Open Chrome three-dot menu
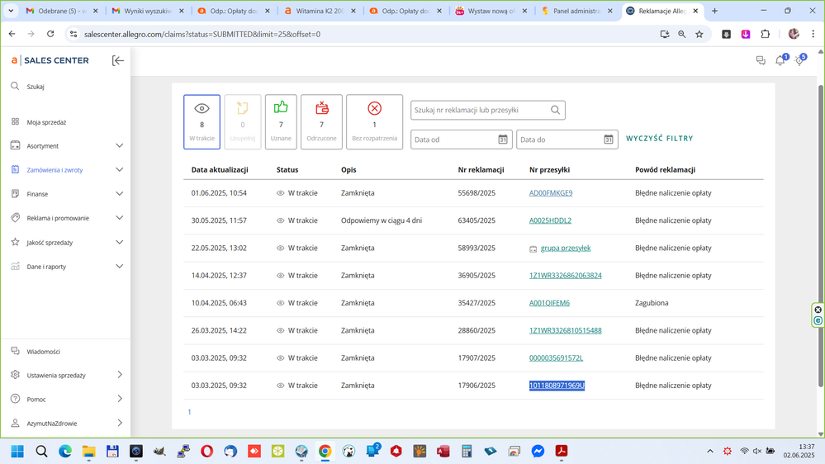This screenshot has width=825, height=464. click(813, 34)
